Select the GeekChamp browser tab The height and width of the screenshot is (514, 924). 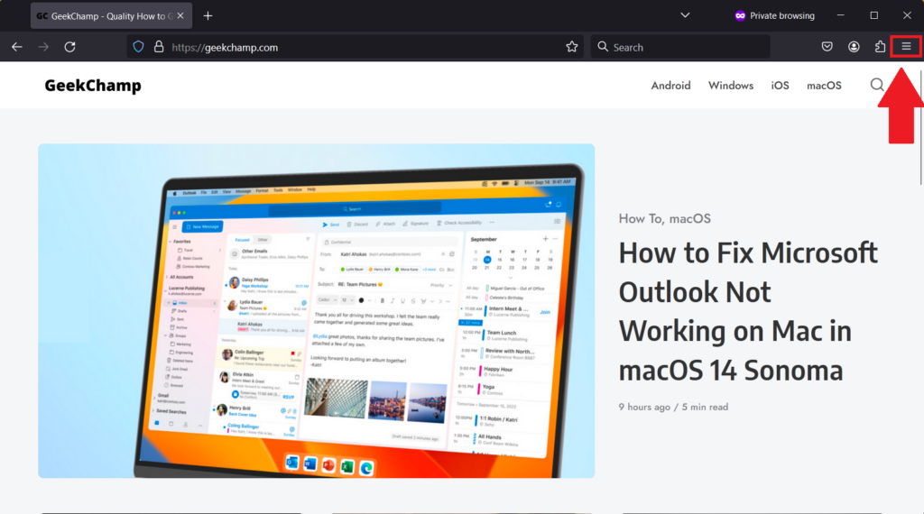[111, 16]
